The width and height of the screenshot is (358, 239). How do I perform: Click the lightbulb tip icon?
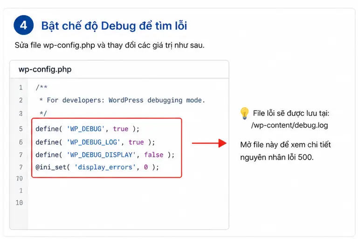click(x=244, y=113)
